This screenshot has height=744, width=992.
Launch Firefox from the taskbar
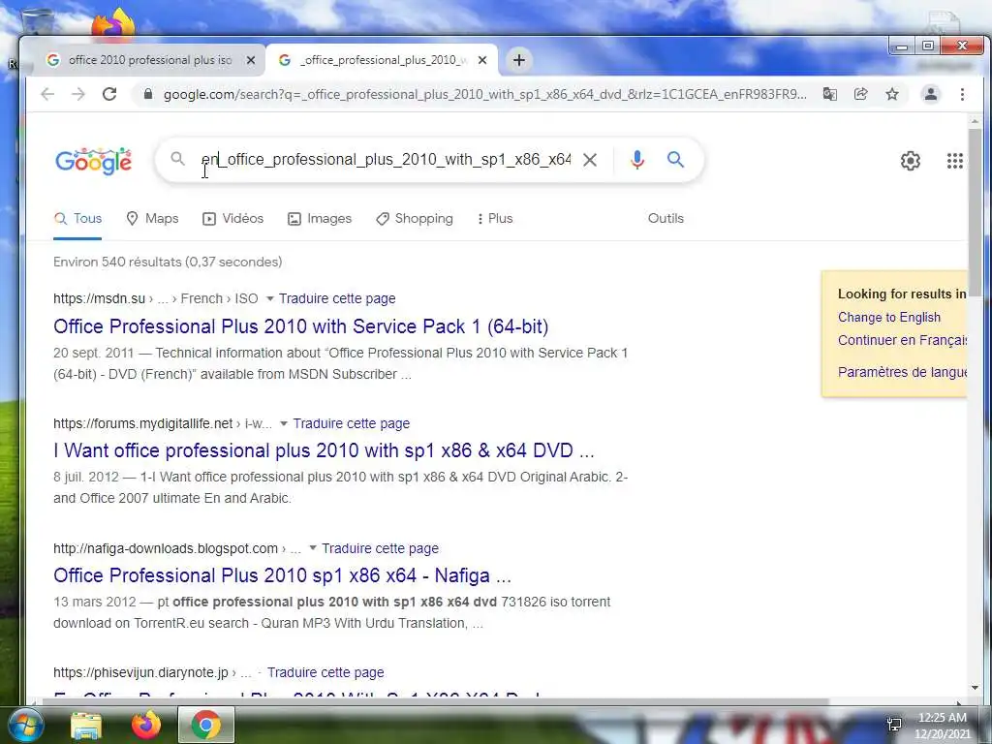point(146,725)
